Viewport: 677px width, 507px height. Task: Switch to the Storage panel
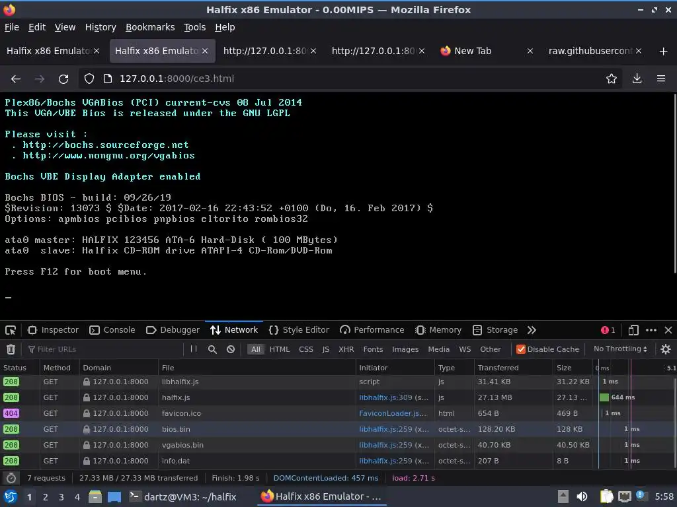495,330
